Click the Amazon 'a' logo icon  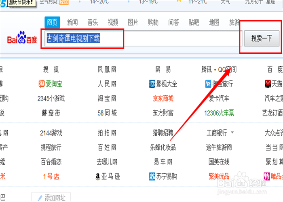click(x=98, y=177)
